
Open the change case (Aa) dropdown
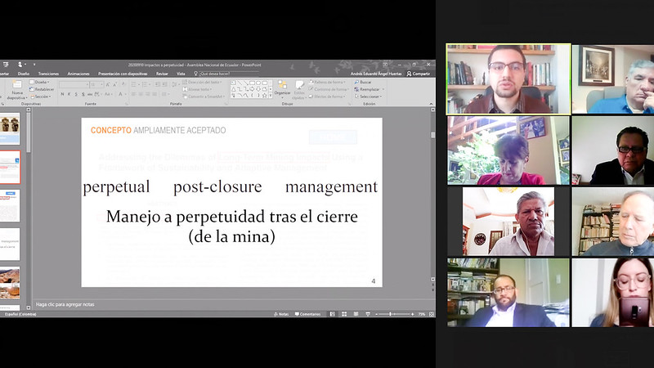point(109,94)
